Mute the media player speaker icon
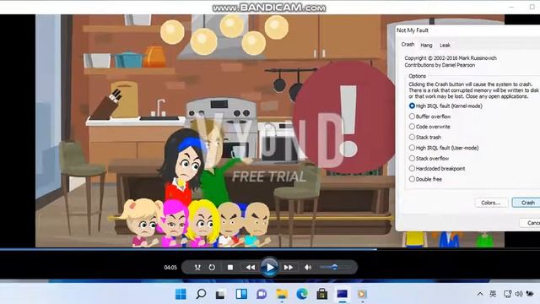 (308, 267)
